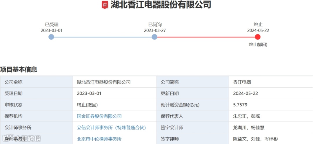Click the page title 湖北香江电器股份有限公司
Screen dimensions: 313x144
161,5
